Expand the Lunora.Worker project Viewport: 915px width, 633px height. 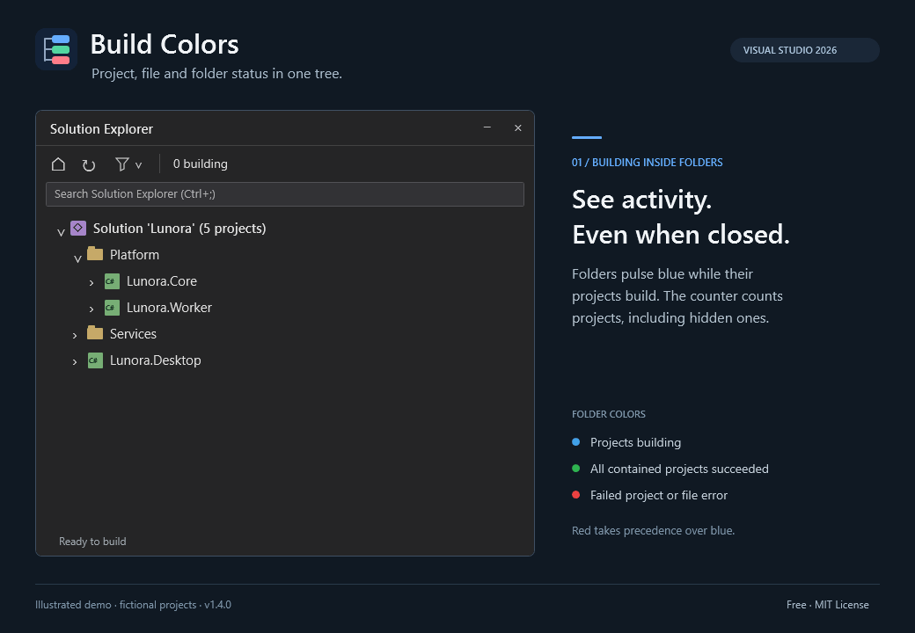[91, 309]
